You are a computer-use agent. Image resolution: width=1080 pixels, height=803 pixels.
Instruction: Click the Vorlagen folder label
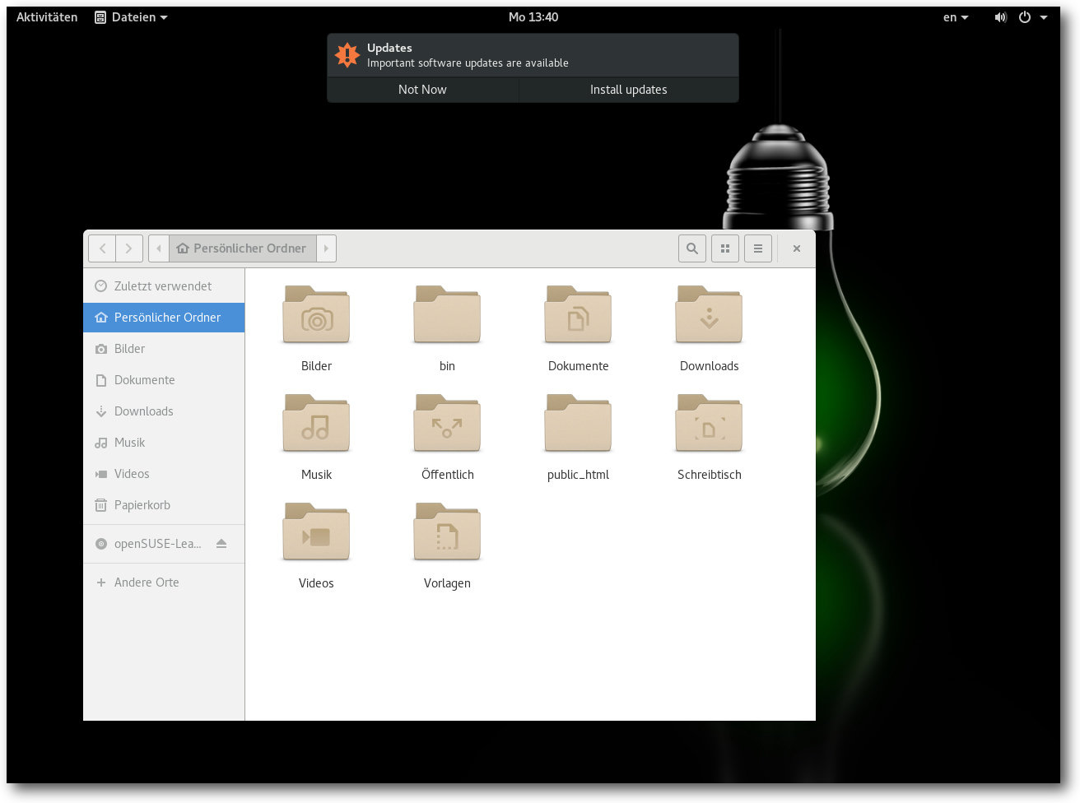447,583
